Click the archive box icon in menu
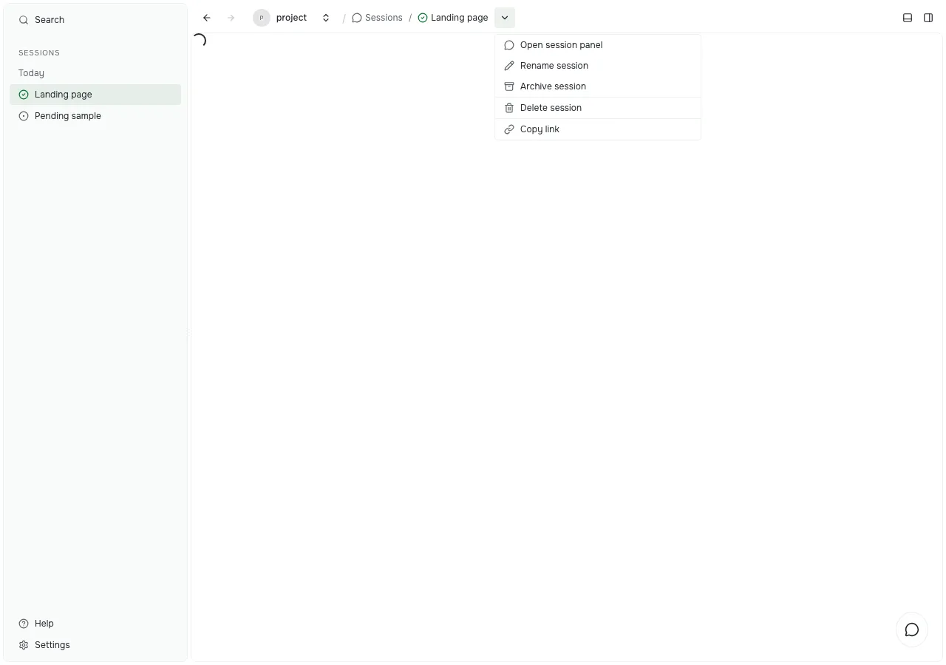The width and height of the screenshot is (946, 665). [x=509, y=86]
